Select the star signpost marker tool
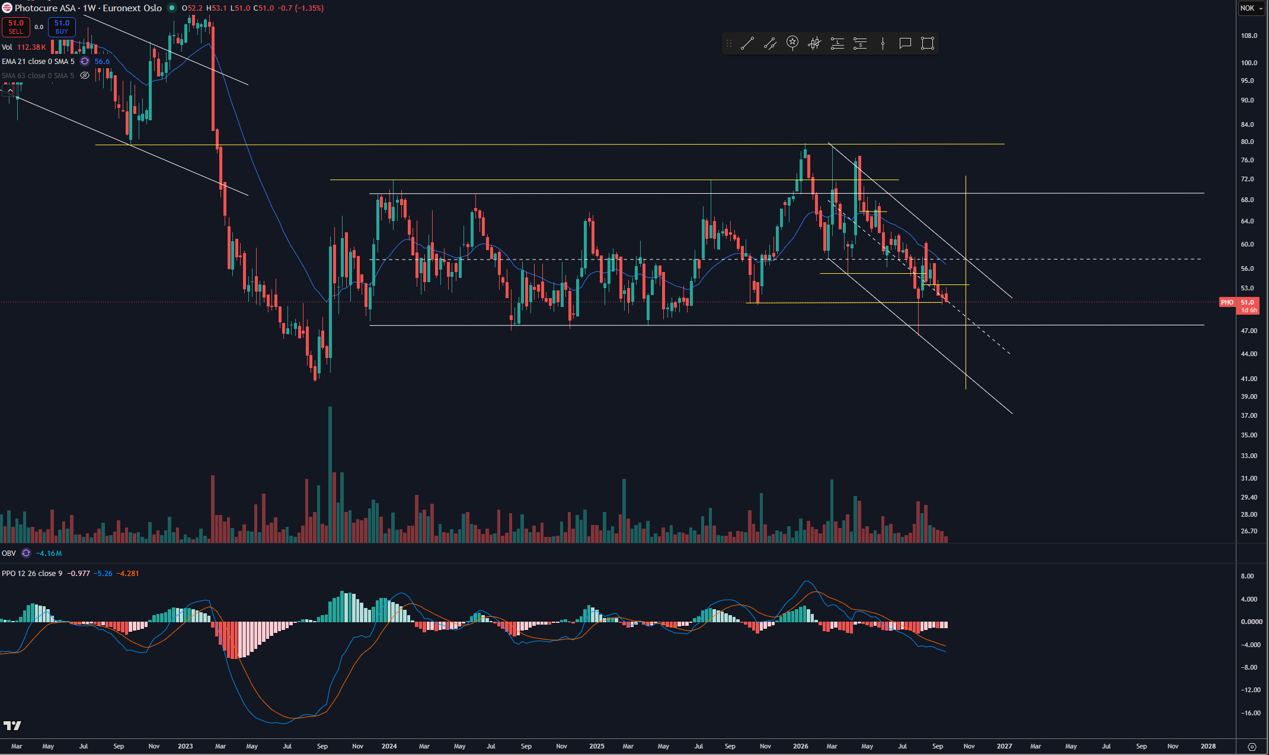Screen dimensions: 1269x755 (x=792, y=43)
